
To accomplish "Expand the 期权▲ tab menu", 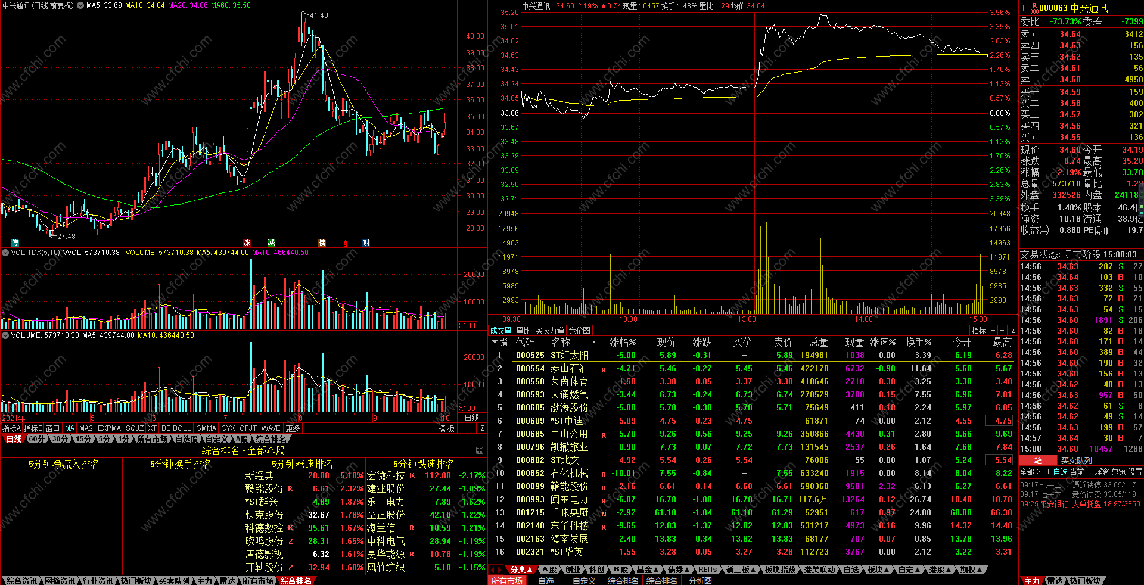I will click(971, 570).
